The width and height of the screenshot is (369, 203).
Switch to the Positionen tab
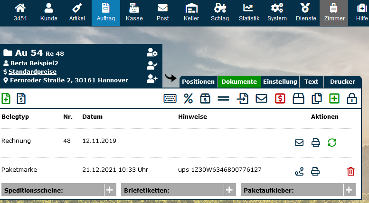click(199, 81)
